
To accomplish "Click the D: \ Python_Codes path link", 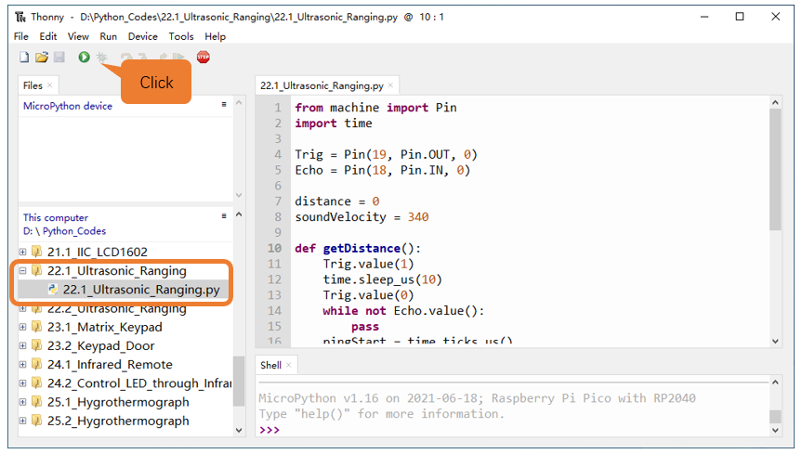I will pos(64,231).
